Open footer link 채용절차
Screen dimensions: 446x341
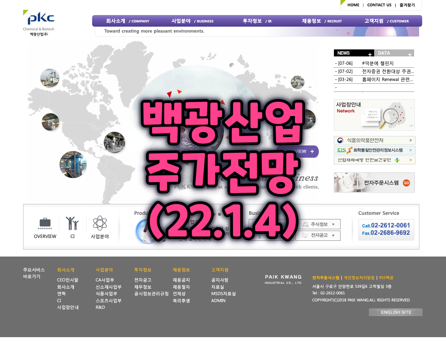181,287
